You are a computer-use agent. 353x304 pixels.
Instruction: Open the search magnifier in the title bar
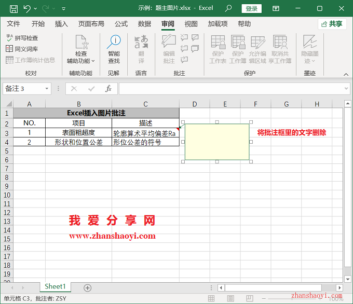pyautogui.click(x=228, y=8)
